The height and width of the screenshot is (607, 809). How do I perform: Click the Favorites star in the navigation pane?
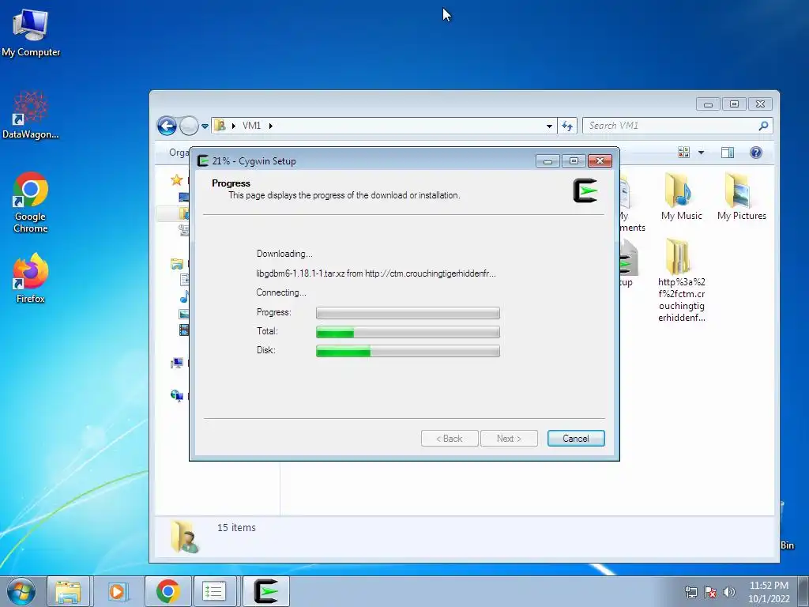click(x=176, y=179)
